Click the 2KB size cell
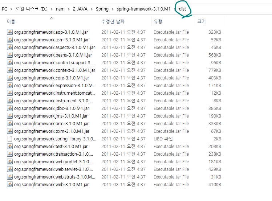The image size is (272, 201). click(217, 139)
